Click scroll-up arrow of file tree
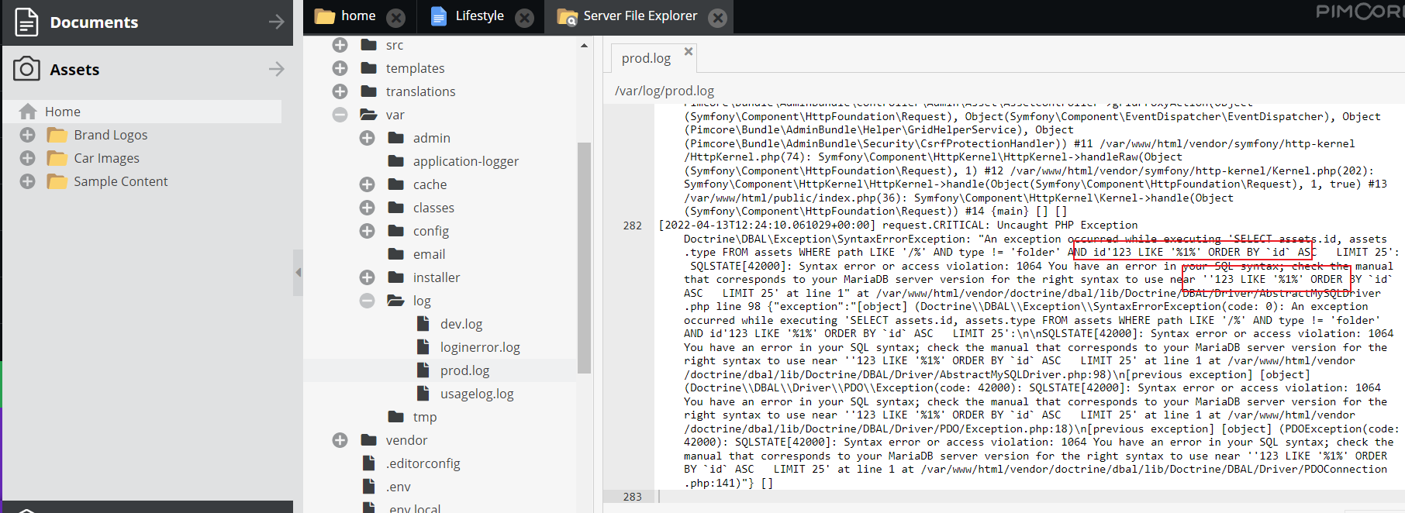The image size is (1405, 513). click(584, 46)
